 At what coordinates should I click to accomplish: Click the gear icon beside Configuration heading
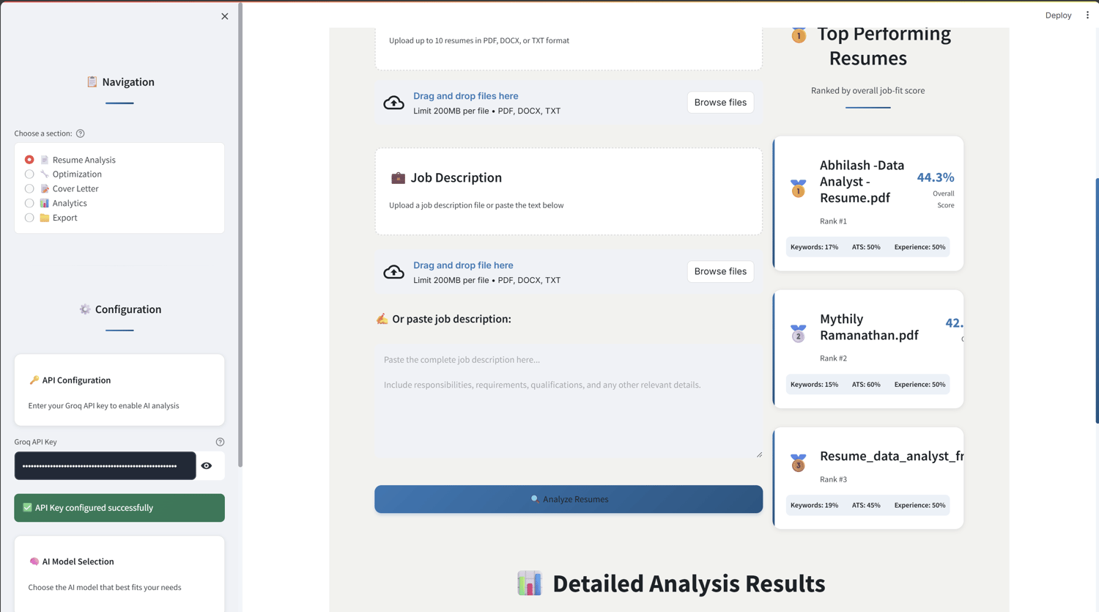(x=85, y=309)
